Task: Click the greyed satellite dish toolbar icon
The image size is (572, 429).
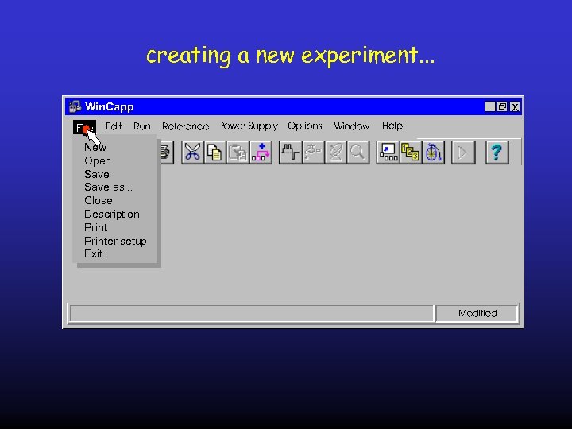Action: point(335,152)
